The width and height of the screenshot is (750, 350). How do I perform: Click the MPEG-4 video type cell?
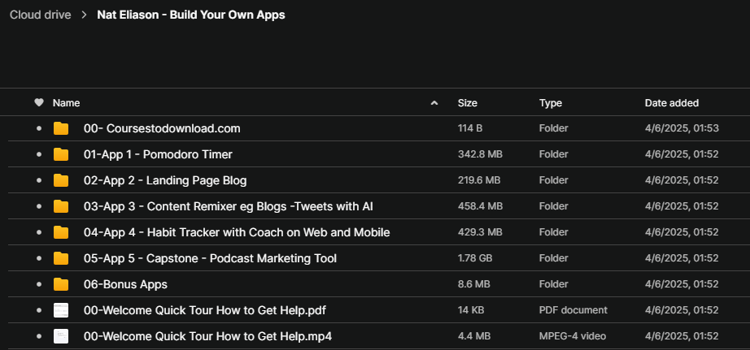pyautogui.click(x=573, y=337)
